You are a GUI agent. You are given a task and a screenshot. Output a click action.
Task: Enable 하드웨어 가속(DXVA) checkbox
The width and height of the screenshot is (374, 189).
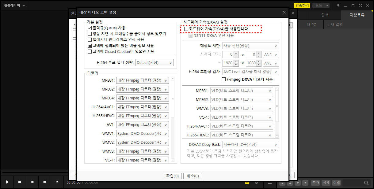click(186, 28)
